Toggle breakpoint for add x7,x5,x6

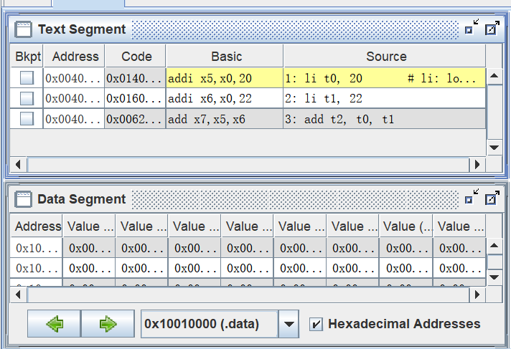(x=27, y=119)
